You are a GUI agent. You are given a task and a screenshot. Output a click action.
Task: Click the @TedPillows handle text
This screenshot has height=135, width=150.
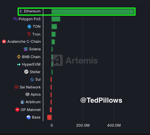click(101, 100)
